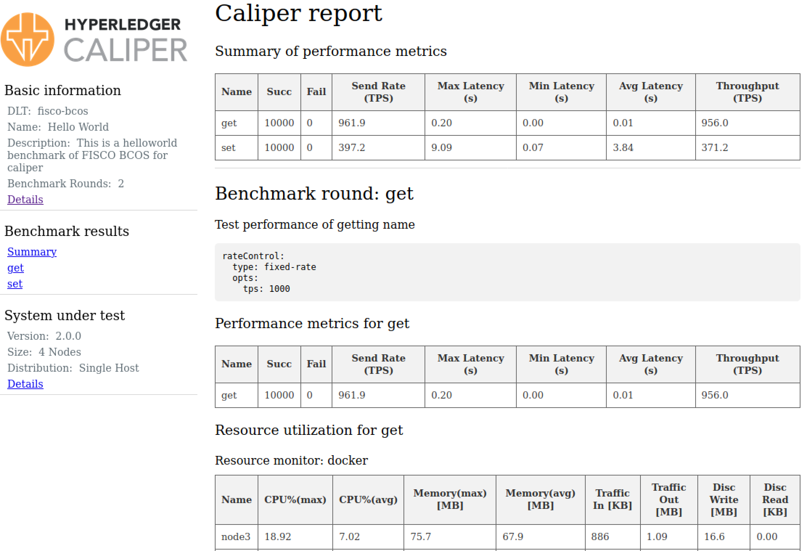Viewport: 807px width, 551px height.
Task: Click the get row Throughput value in summary table
Action: [x=714, y=123]
